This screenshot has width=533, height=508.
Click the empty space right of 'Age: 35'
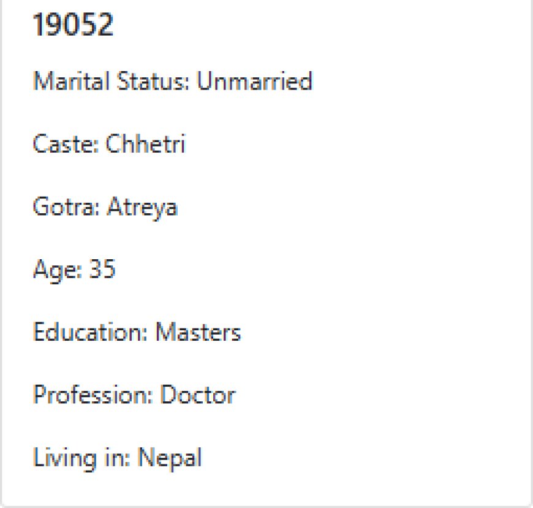click(306, 270)
